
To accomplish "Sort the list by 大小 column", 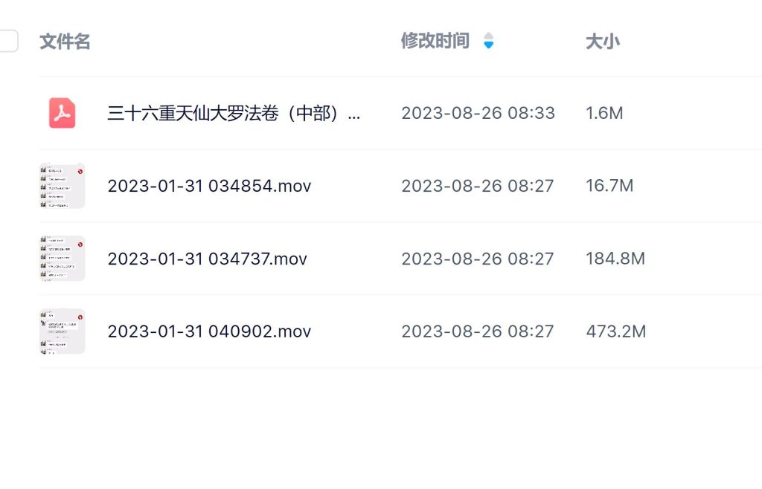I will tap(602, 42).
